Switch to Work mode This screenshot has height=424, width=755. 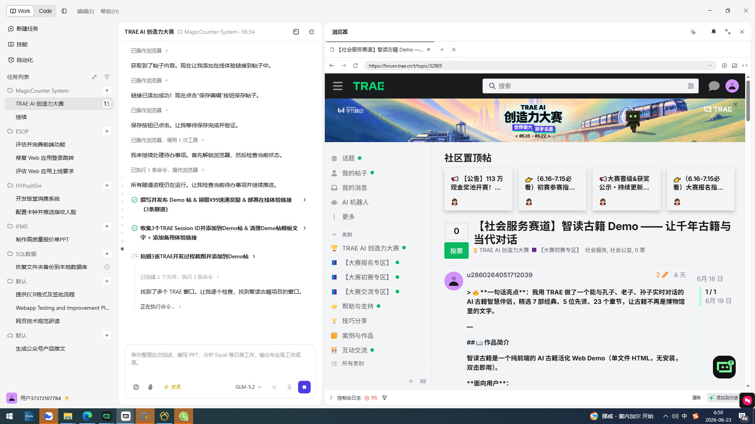tap(20, 11)
